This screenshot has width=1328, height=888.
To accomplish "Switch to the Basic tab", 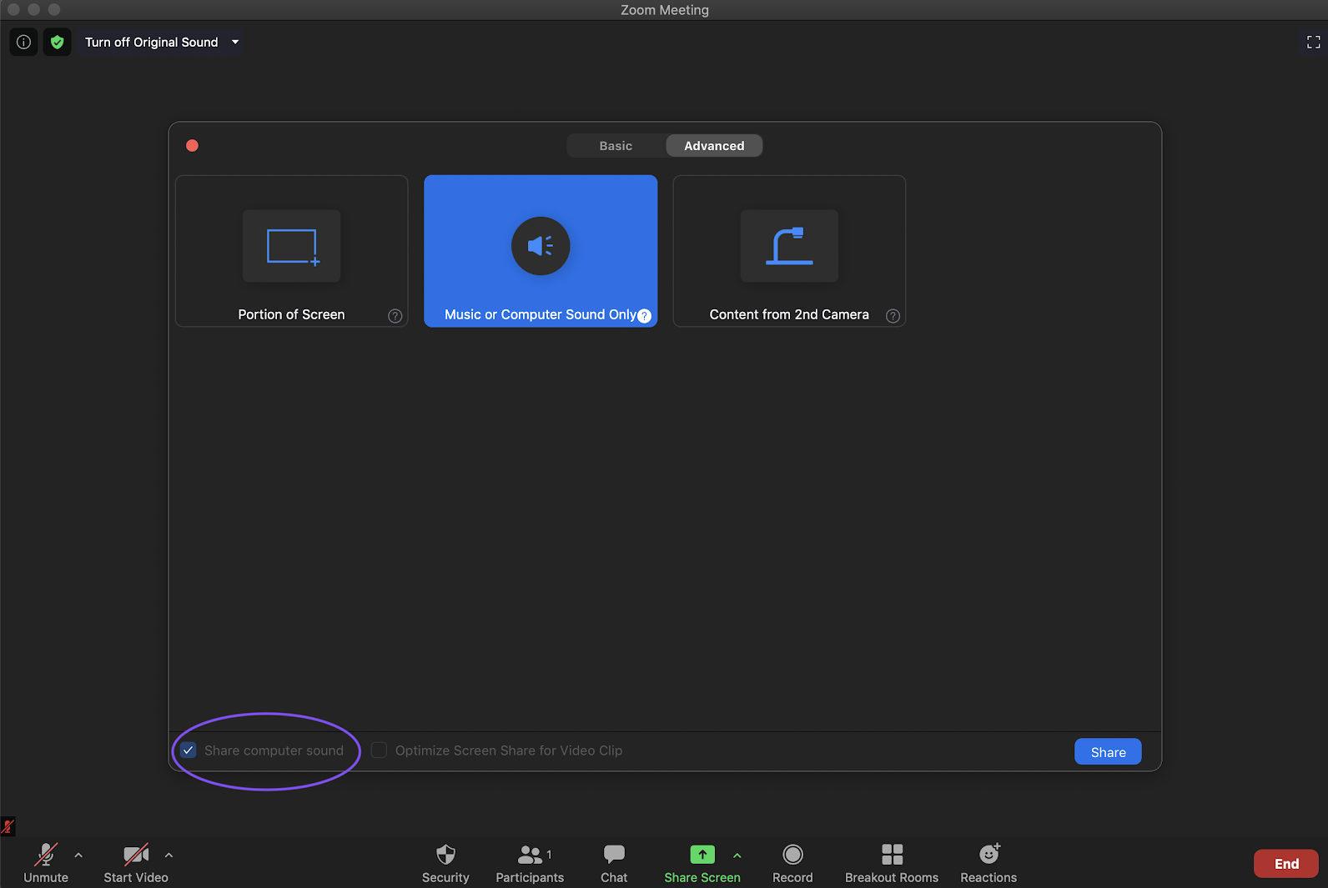I will [x=616, y=146].
